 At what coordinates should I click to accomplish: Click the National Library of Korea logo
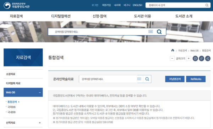(17, 5)
